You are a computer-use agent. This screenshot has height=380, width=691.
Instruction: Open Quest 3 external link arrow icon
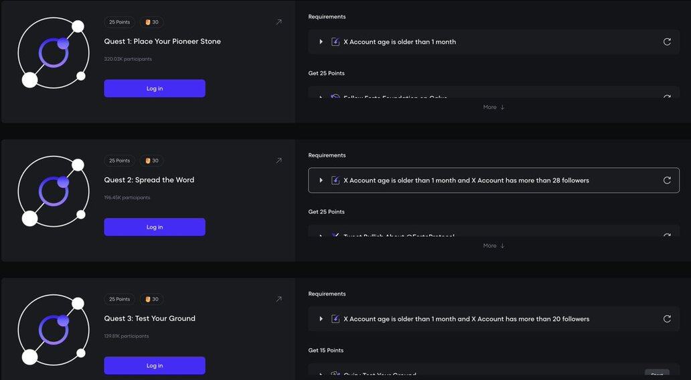279,299
